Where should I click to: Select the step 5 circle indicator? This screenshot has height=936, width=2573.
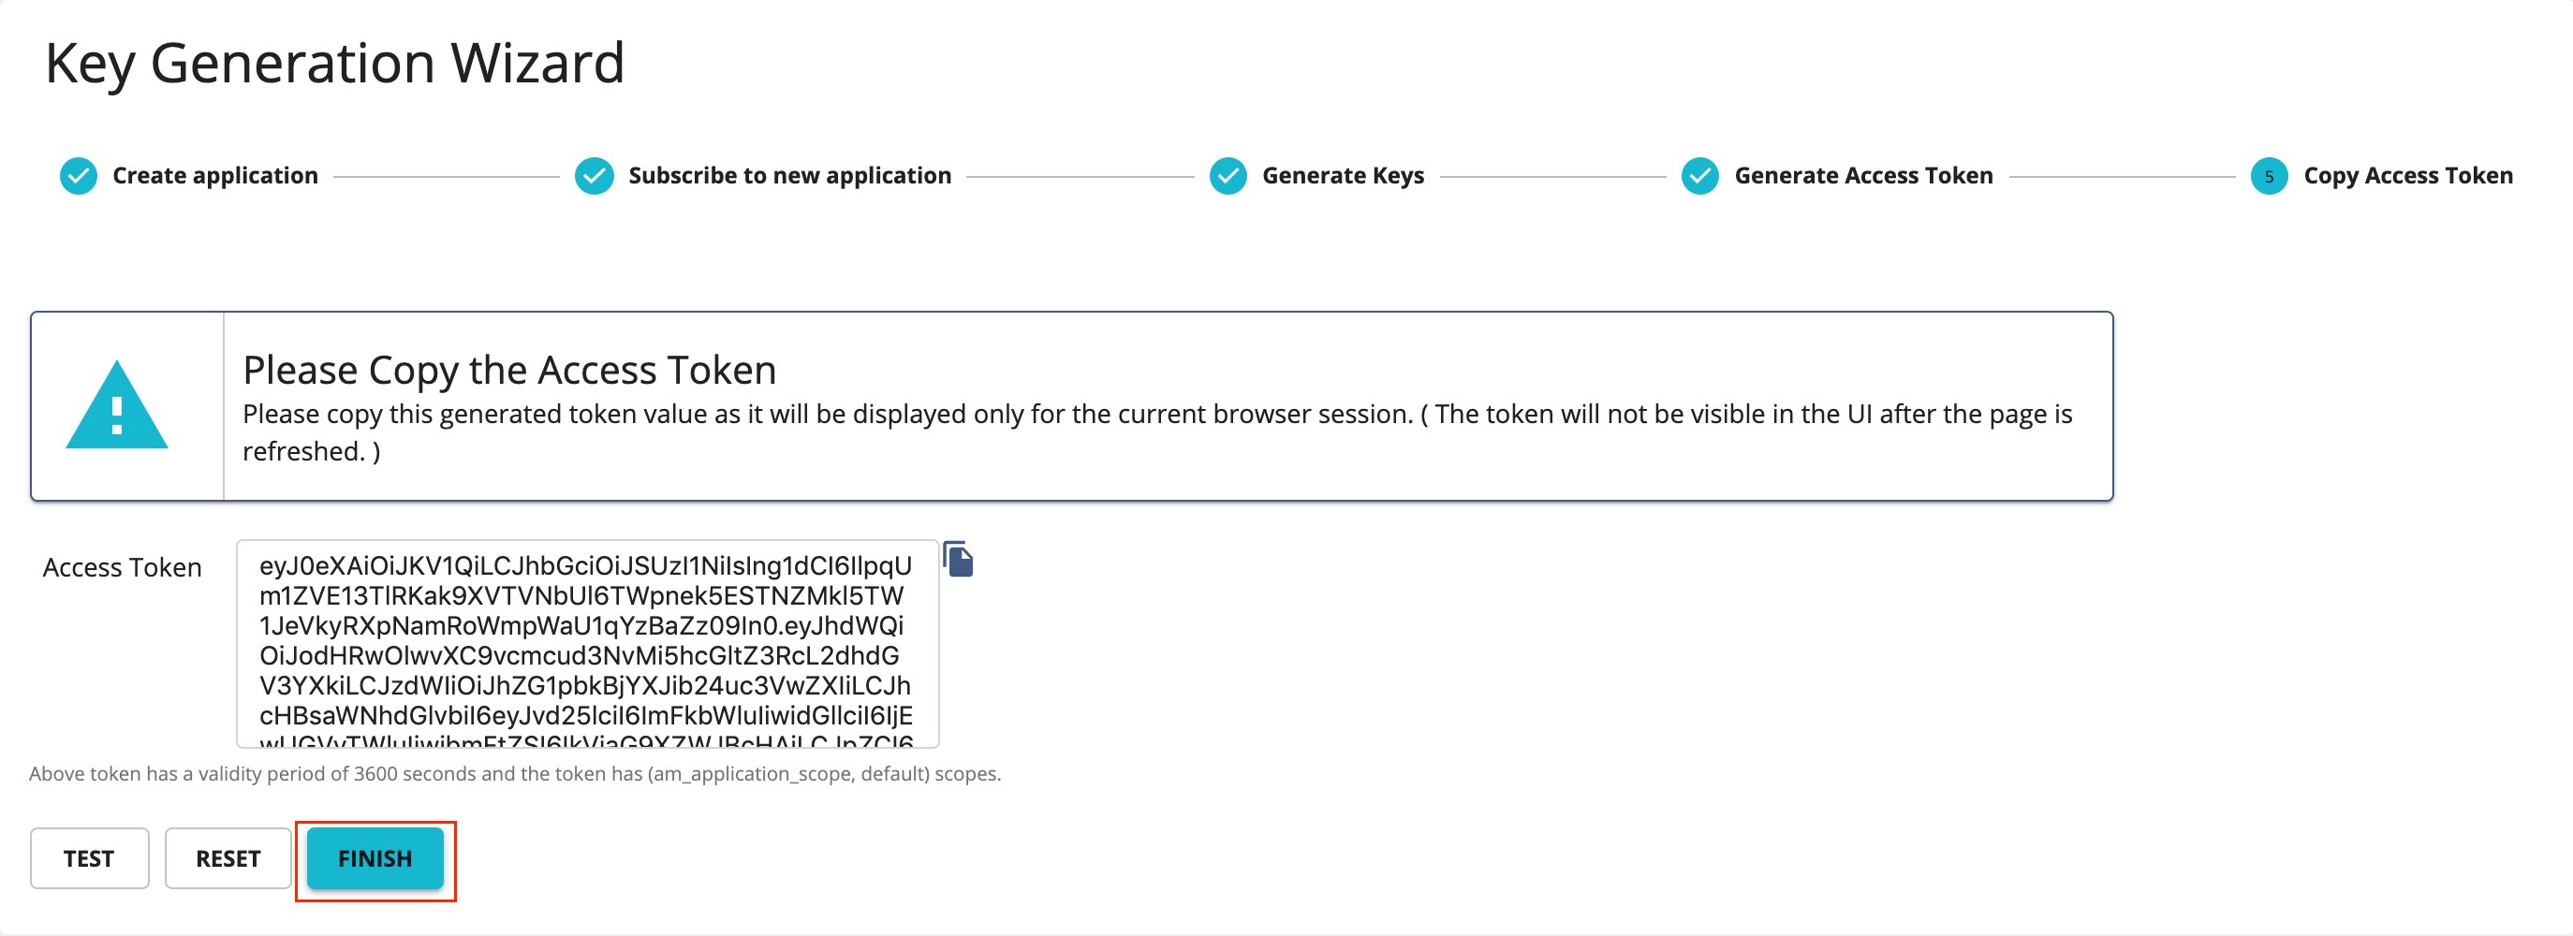(2269, 174)
